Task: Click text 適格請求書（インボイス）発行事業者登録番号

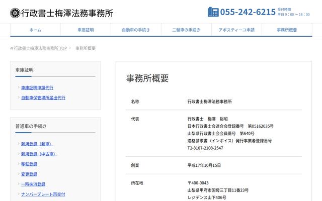Action: click(229, 141)
